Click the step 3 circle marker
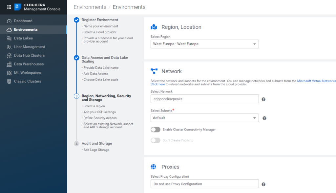This screenshot has width=336, height=193. point(76,96)
